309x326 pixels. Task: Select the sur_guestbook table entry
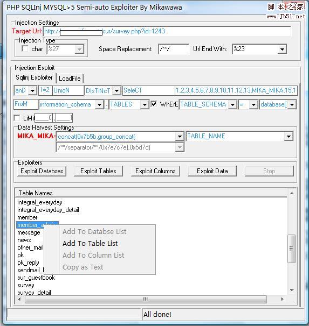pos(36,278)
